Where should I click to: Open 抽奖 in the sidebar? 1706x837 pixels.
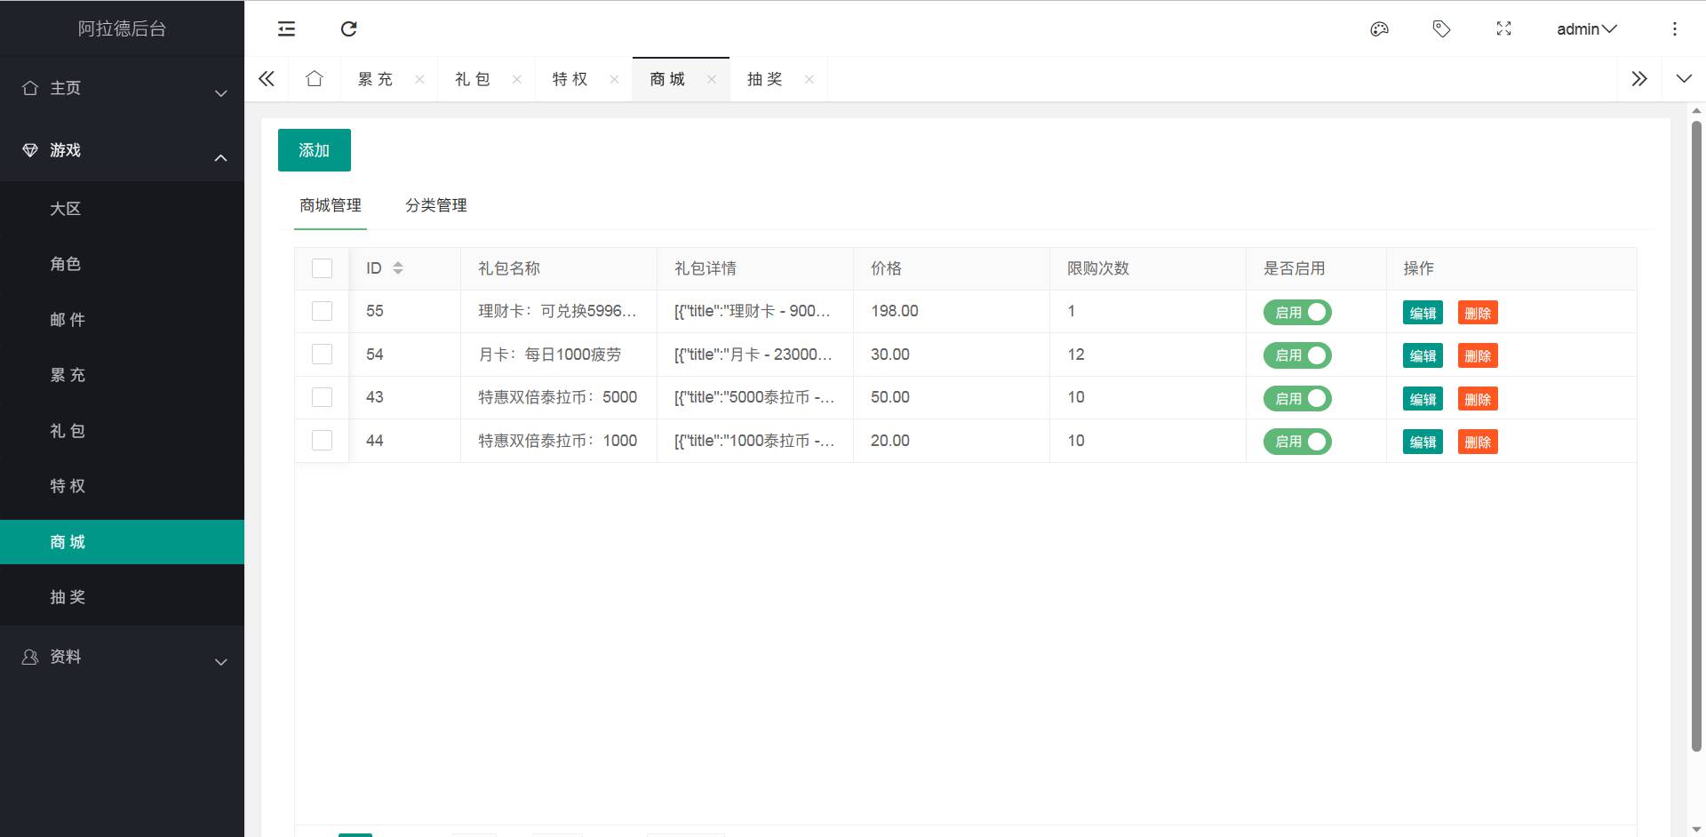tap(123, 597)
